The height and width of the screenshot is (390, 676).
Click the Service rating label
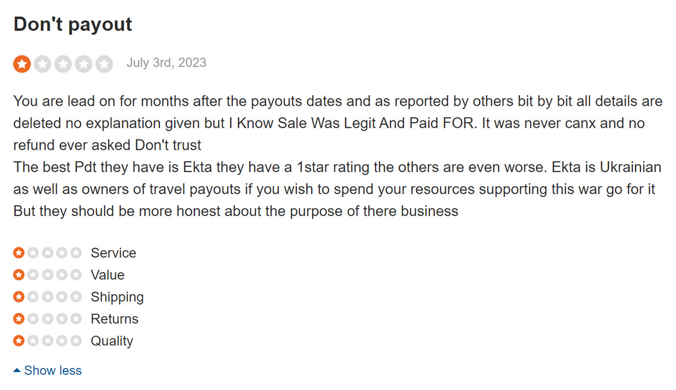tap(113, 253)
